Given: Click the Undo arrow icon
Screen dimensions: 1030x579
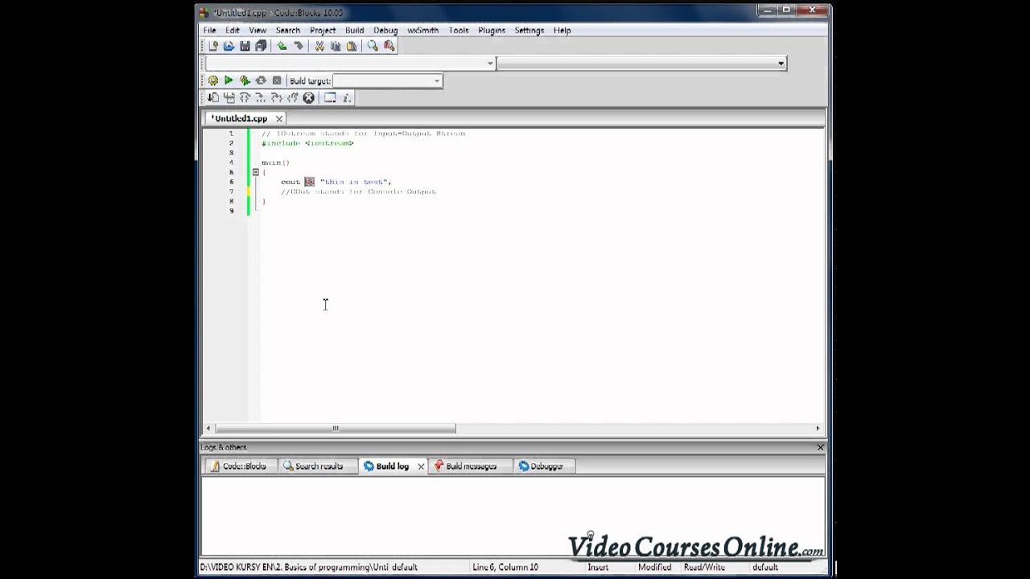Looking at the screenshot, I should [282, 47].
